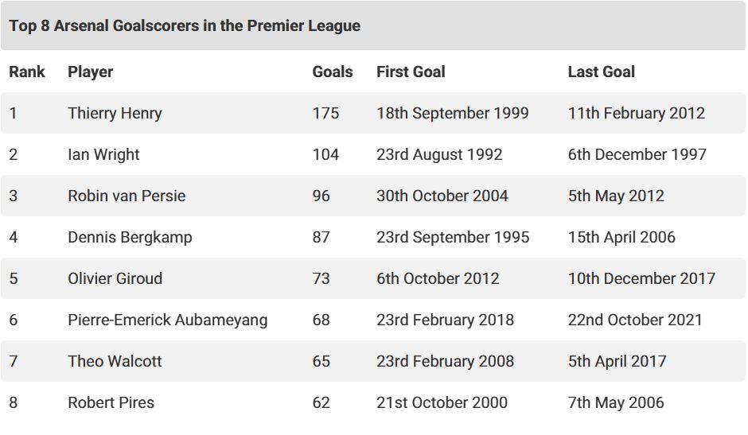This screenshot has width=748, height=435.
Task: Select the 11th February 2012 date
Action: 636,113
